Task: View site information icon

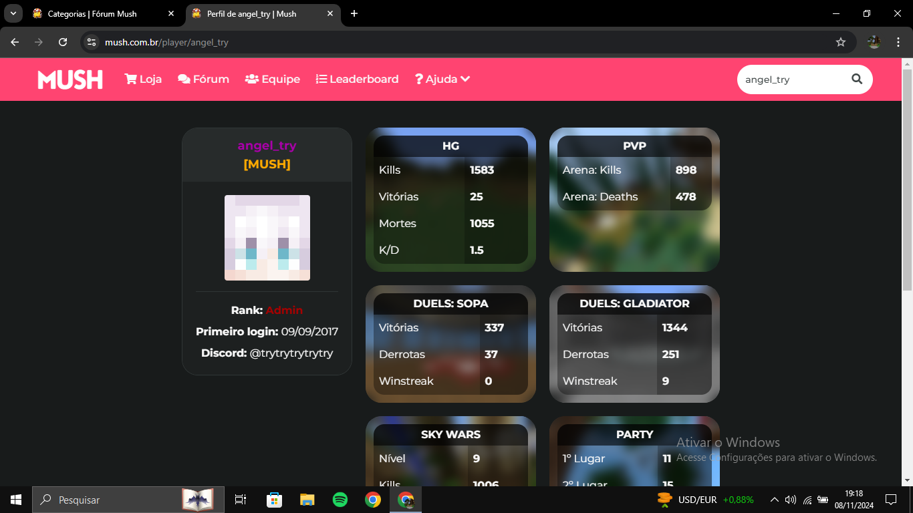Action: point(92,42)
